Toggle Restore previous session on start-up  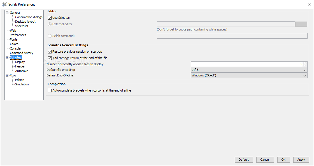[x=50, y=52]
